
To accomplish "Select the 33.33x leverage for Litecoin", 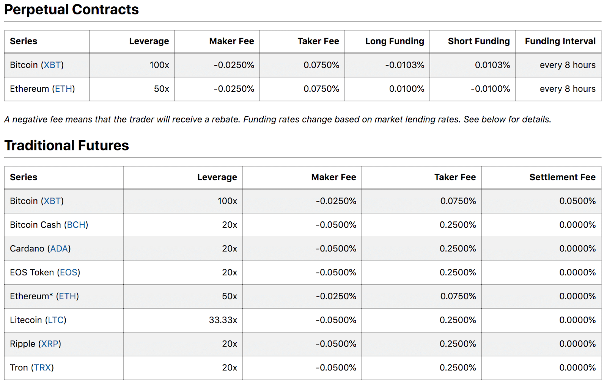I will [223, 320].
